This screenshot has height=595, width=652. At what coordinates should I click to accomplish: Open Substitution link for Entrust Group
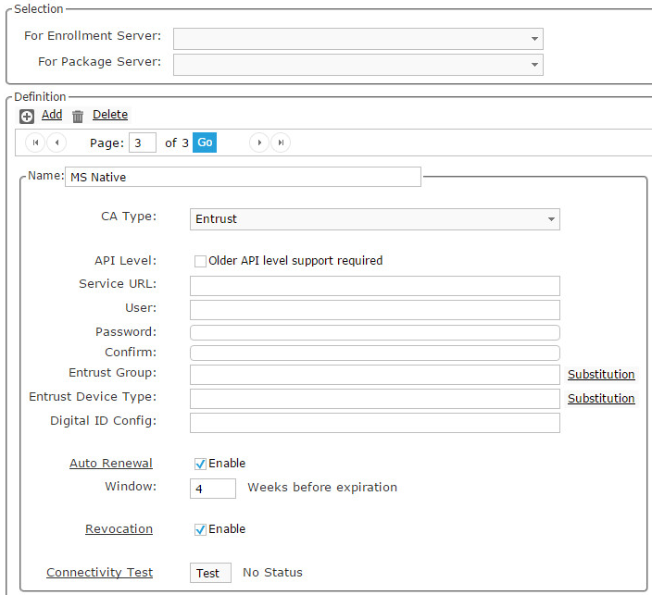601,375
